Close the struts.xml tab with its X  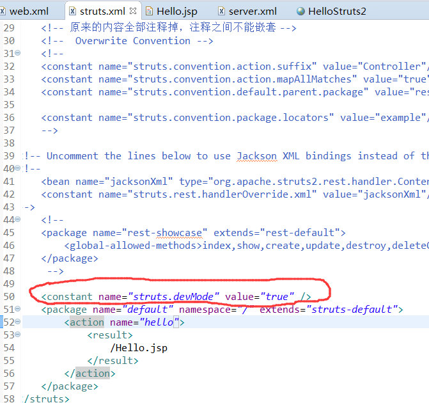tap(133, 11)
